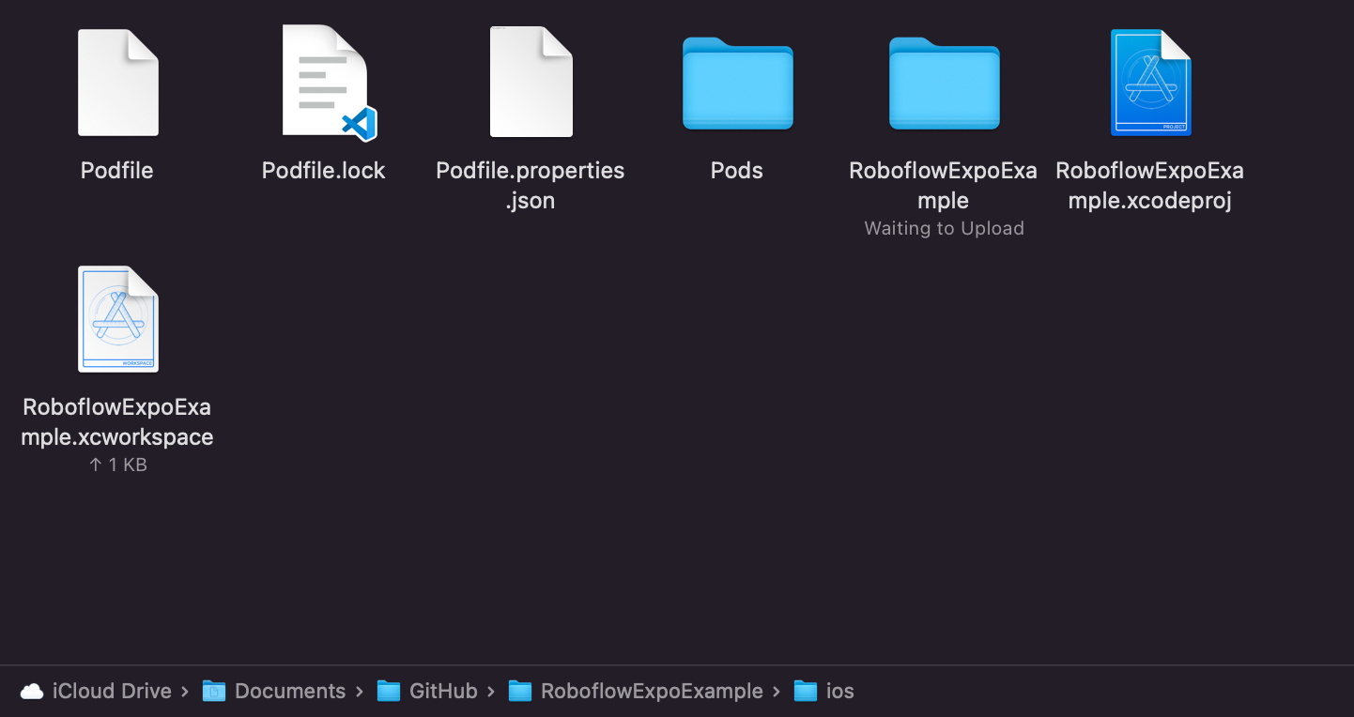This screenshot has width=1354, height=717.
Task: Jump to RoboflowExpoExample in the path bar
Action: tap(651, 692)
